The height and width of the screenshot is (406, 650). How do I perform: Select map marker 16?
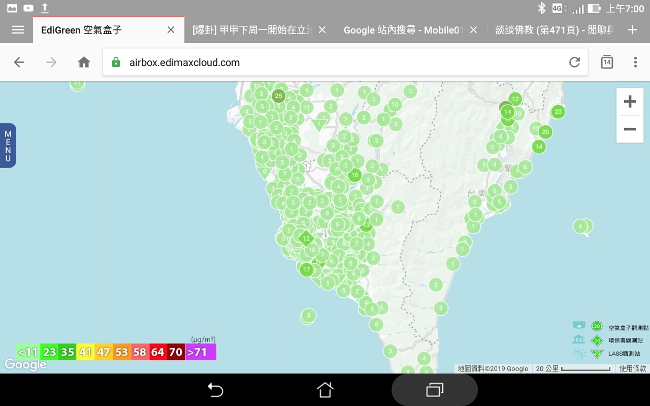(x=354, y=175)
